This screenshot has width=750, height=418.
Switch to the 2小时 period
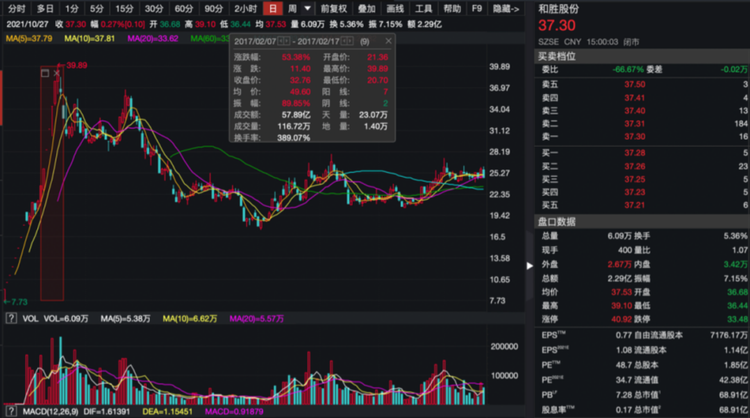pos(245,8)
